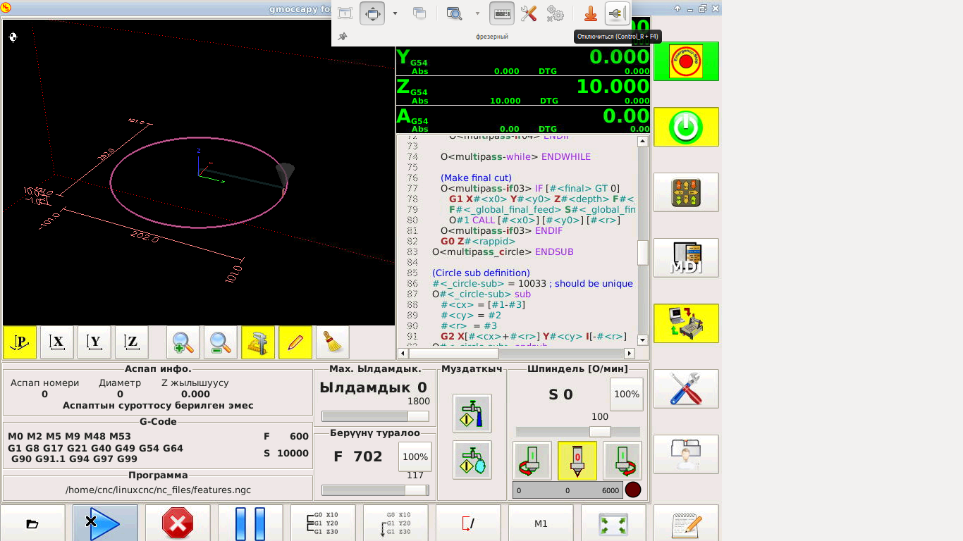Pause the running program
The image size is (963, 541).
250,523
